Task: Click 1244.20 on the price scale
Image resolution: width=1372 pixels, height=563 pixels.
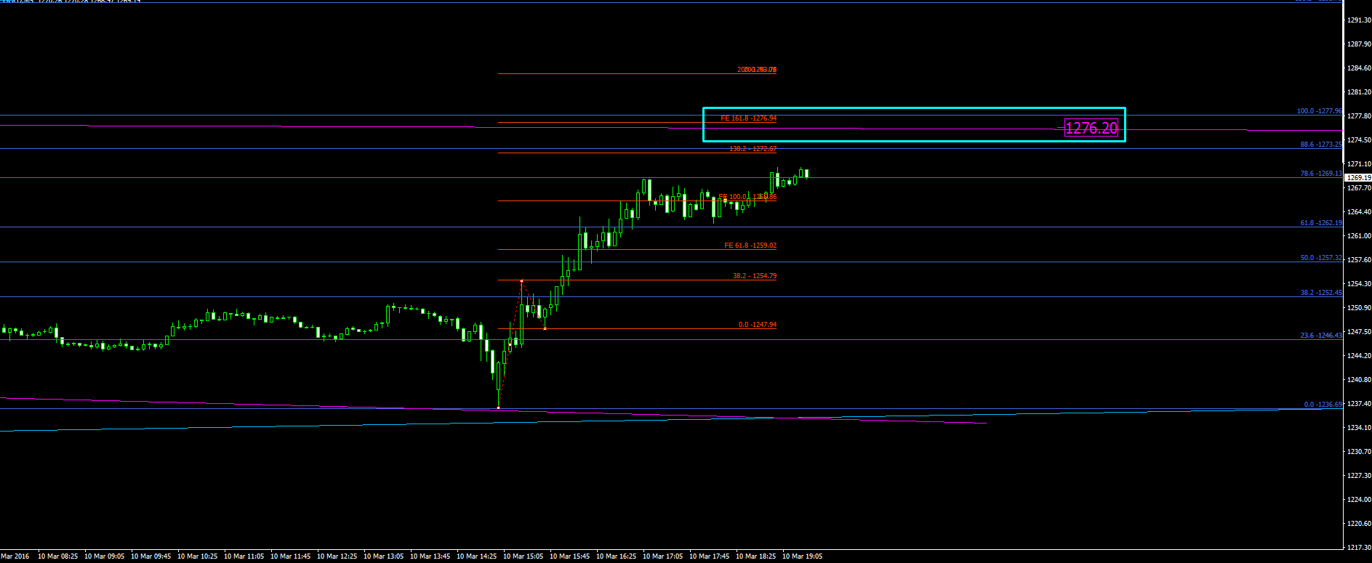Action: click(1359, 356)
